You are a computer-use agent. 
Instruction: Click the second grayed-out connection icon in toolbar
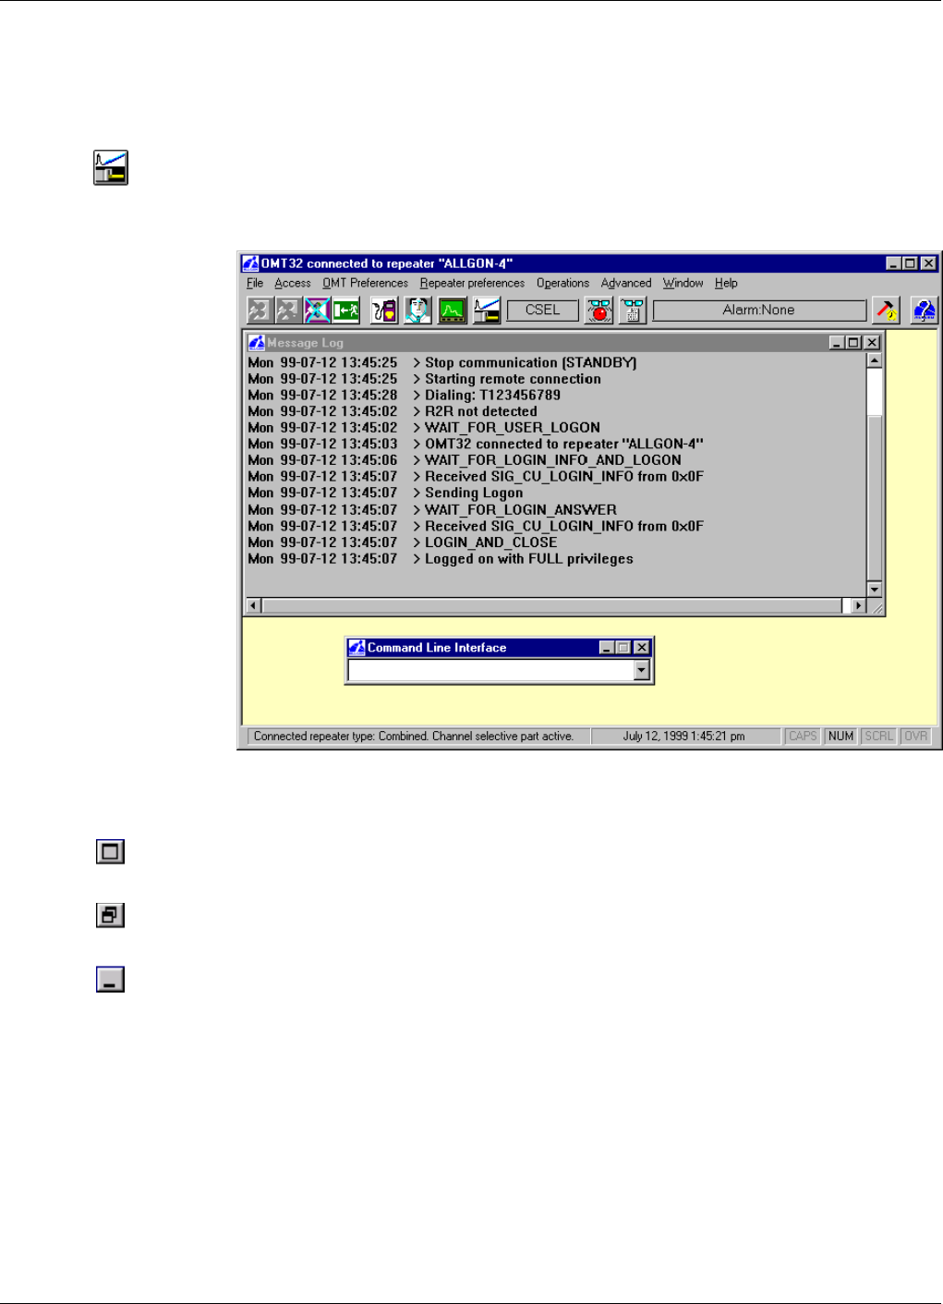(x=288, y=311)
